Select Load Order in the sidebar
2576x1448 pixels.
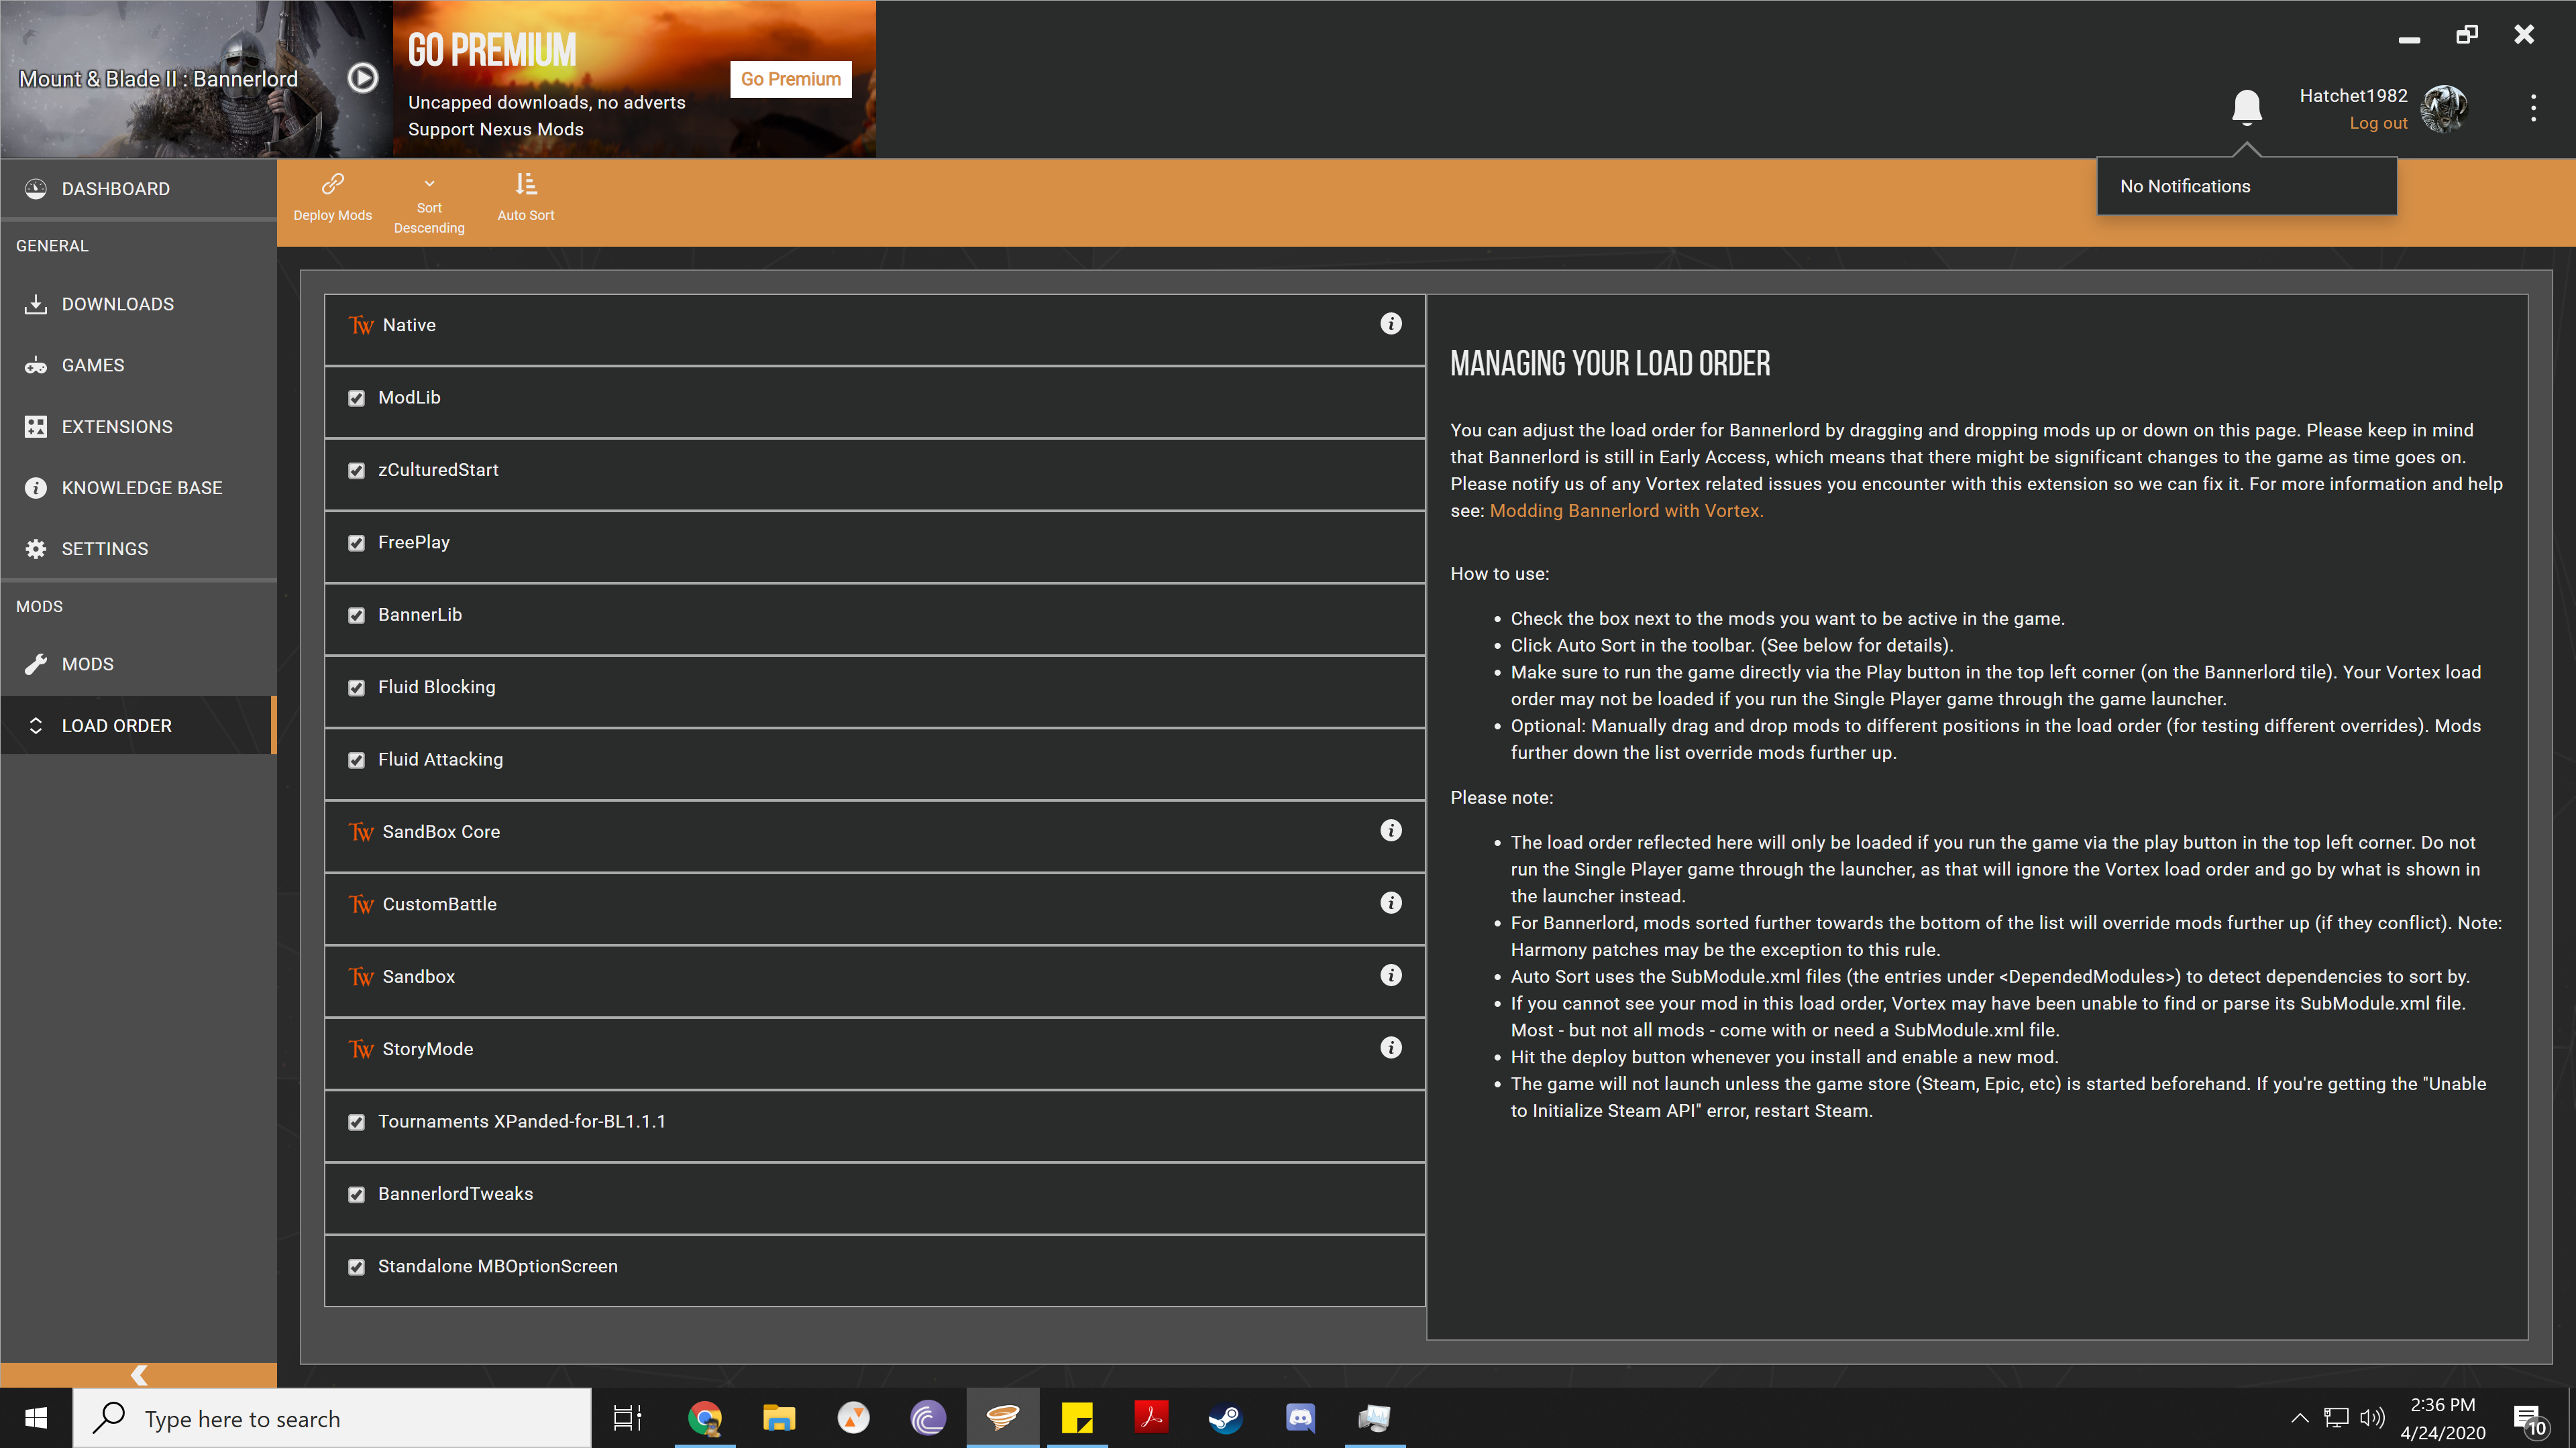(x=138, y=725)
